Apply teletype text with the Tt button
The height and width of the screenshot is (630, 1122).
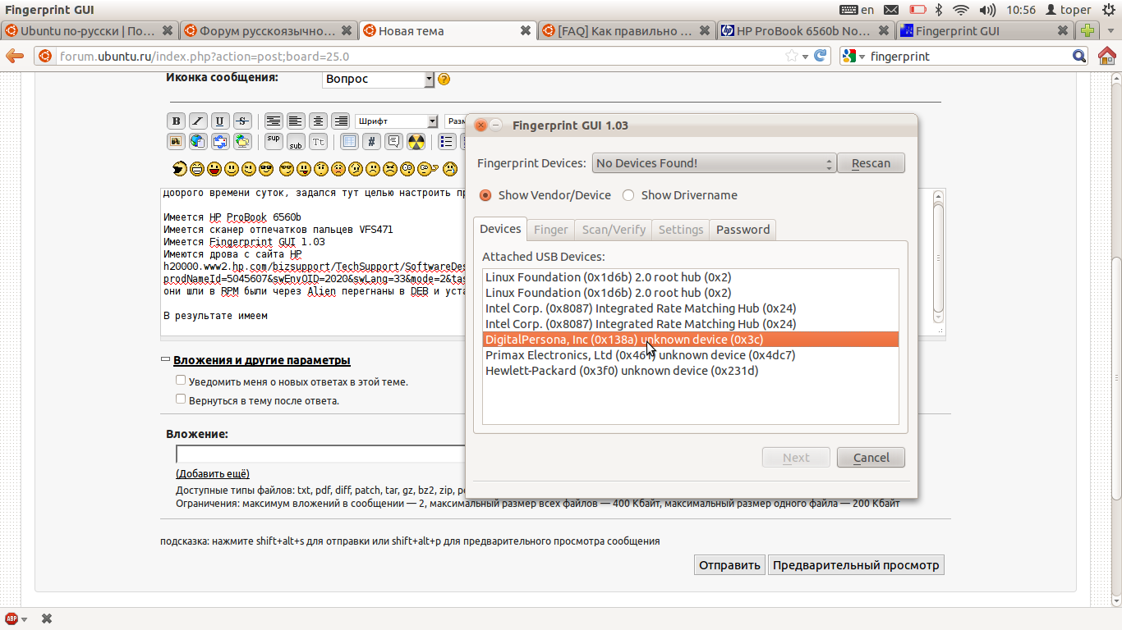click(x=318, y=142)
